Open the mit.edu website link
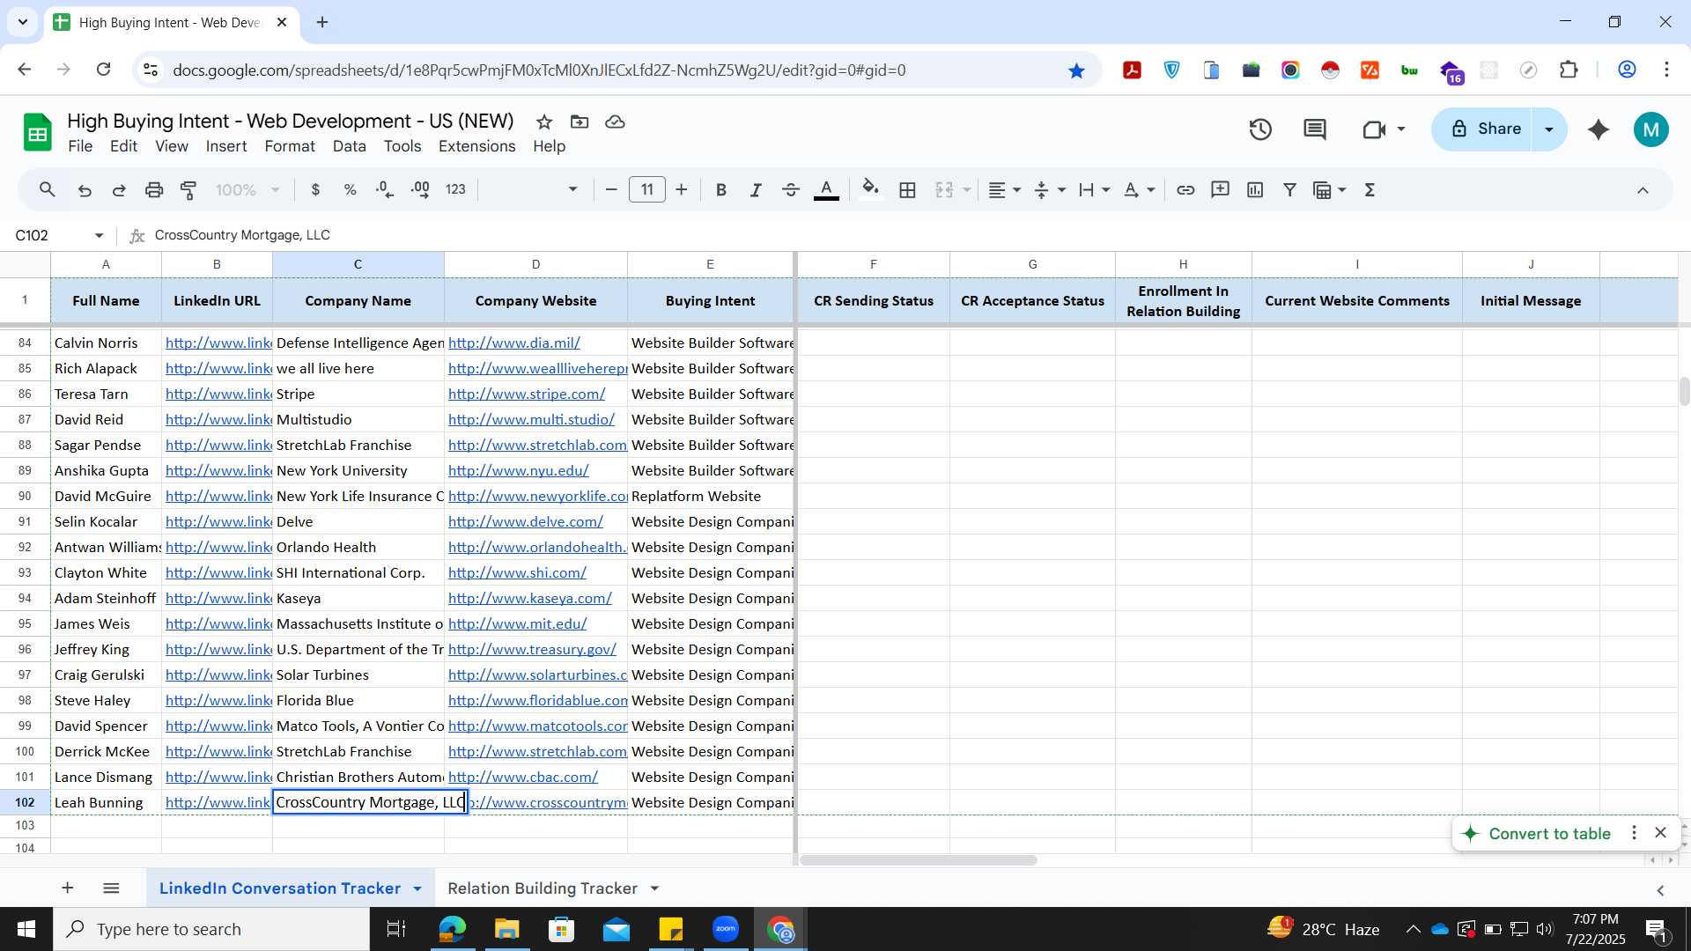This screenshot has width=1691, height=951. [x=517, y=623]
